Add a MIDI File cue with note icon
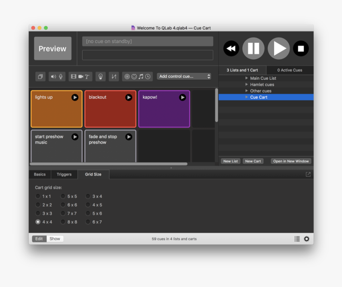Viewport: 342px width, 287px height. (141, 77)
